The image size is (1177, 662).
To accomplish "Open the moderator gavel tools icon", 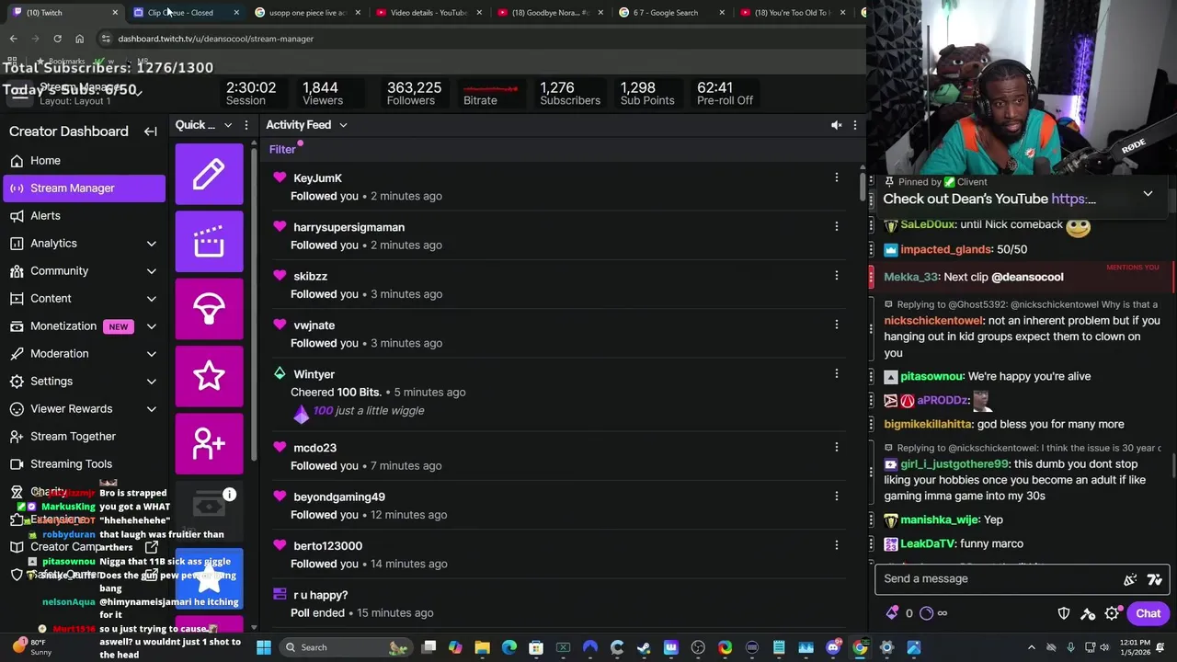I will pyautogui.click(x=1088, y=613).
